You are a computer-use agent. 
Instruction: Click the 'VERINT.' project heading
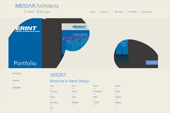[x=59, y=75]
